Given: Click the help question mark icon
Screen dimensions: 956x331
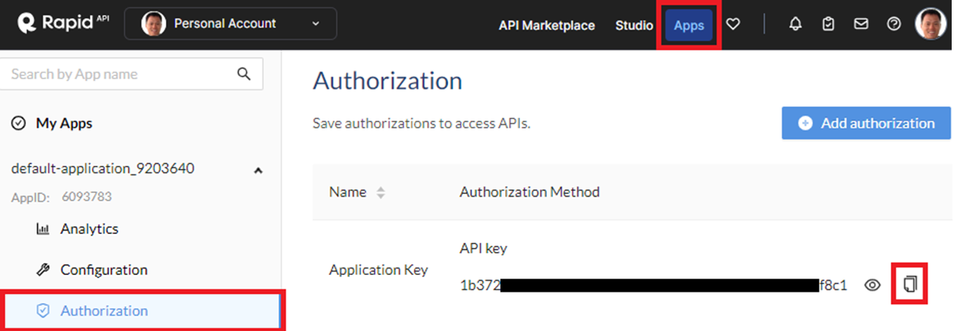Looking at the screenshot, I should (894, 24).
